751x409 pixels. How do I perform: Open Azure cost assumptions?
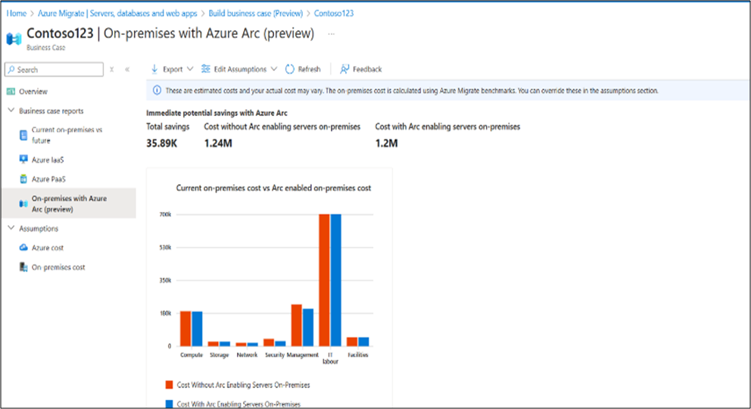point(48,248)
